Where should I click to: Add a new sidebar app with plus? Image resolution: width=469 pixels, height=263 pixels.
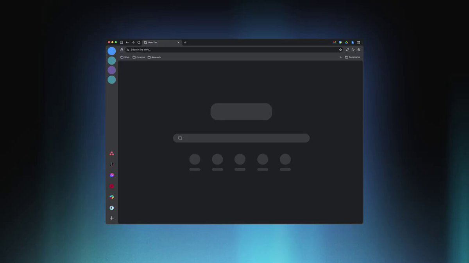click(x=112, y=218)
